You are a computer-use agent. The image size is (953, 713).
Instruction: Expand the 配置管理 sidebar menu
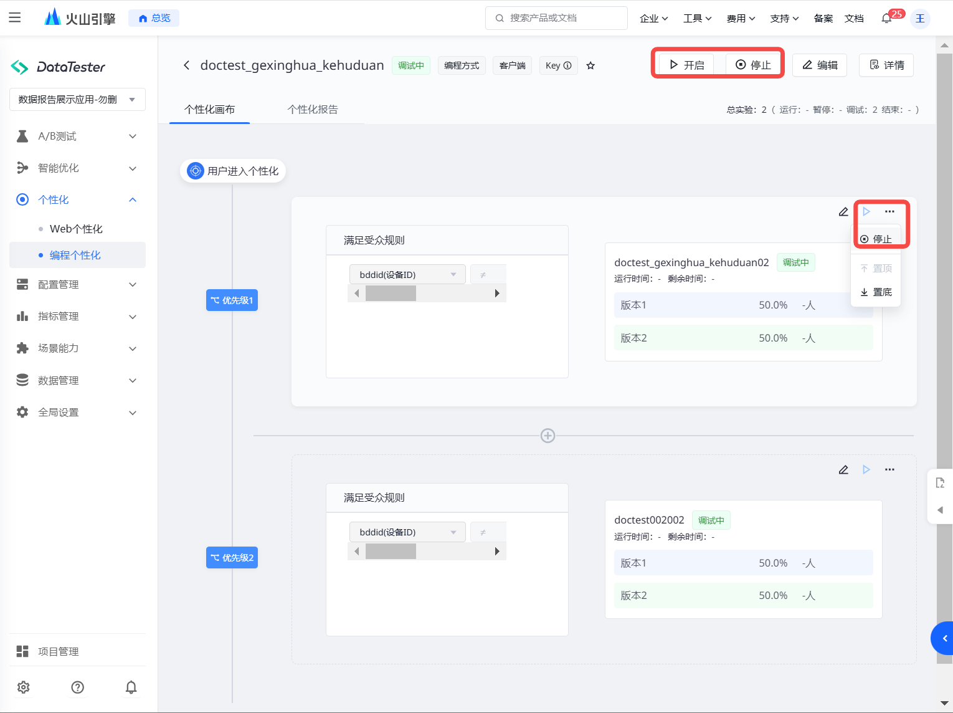pos(77,284)
